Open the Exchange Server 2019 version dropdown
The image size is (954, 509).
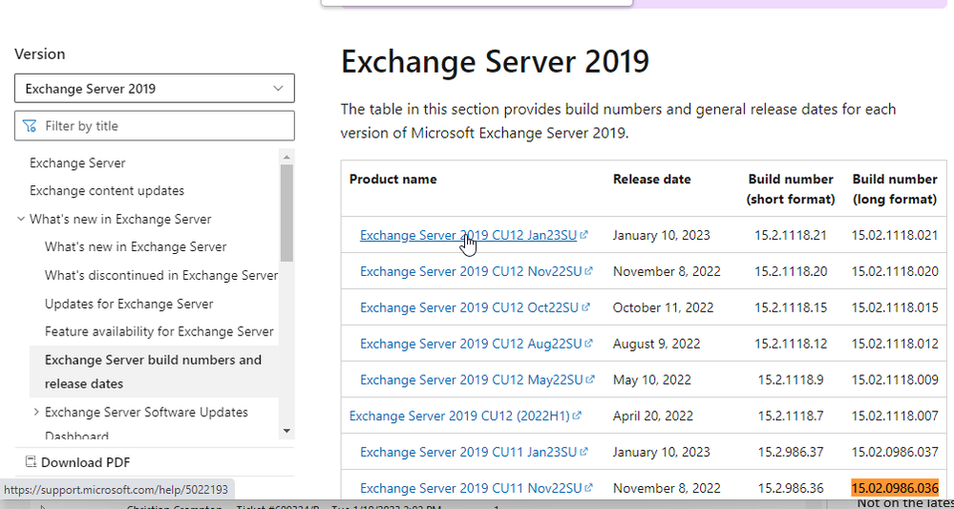point(155,88)
